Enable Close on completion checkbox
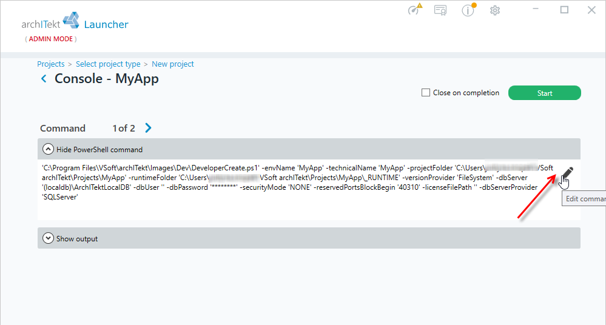Screen dimensions: 606x325 pos(425,93)
